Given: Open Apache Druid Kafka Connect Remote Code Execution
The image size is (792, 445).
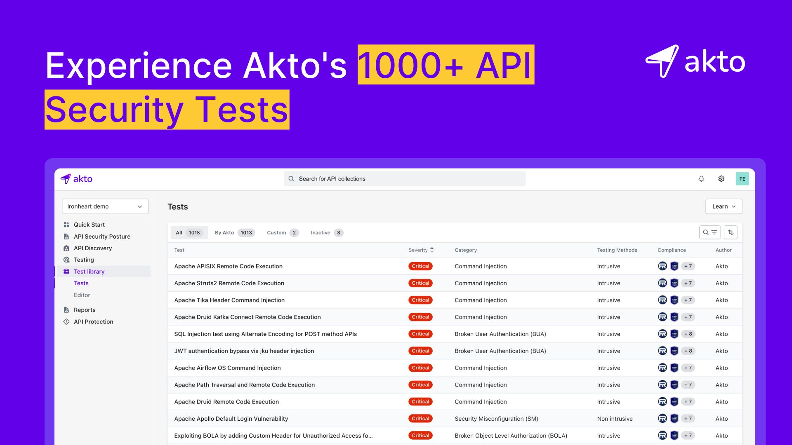Looking at the screenshot, I should (x=247, y=317).
